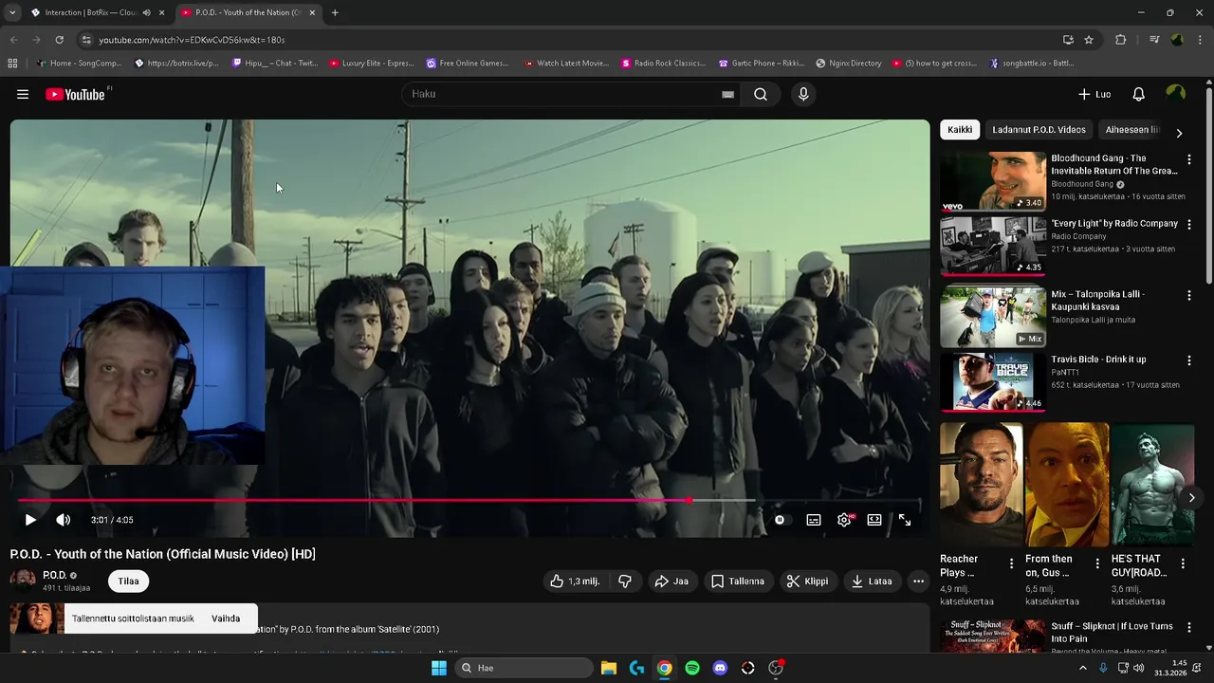This screenshot has height=683, width=1214.
Task: Open the account avatar menu
Action: [x=1176, y=93]
